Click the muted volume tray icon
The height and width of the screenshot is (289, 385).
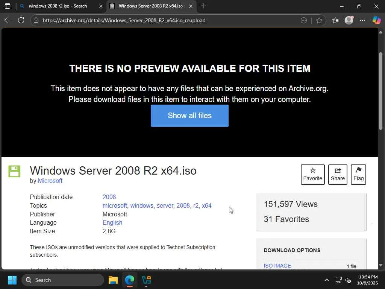coord(348,280)
